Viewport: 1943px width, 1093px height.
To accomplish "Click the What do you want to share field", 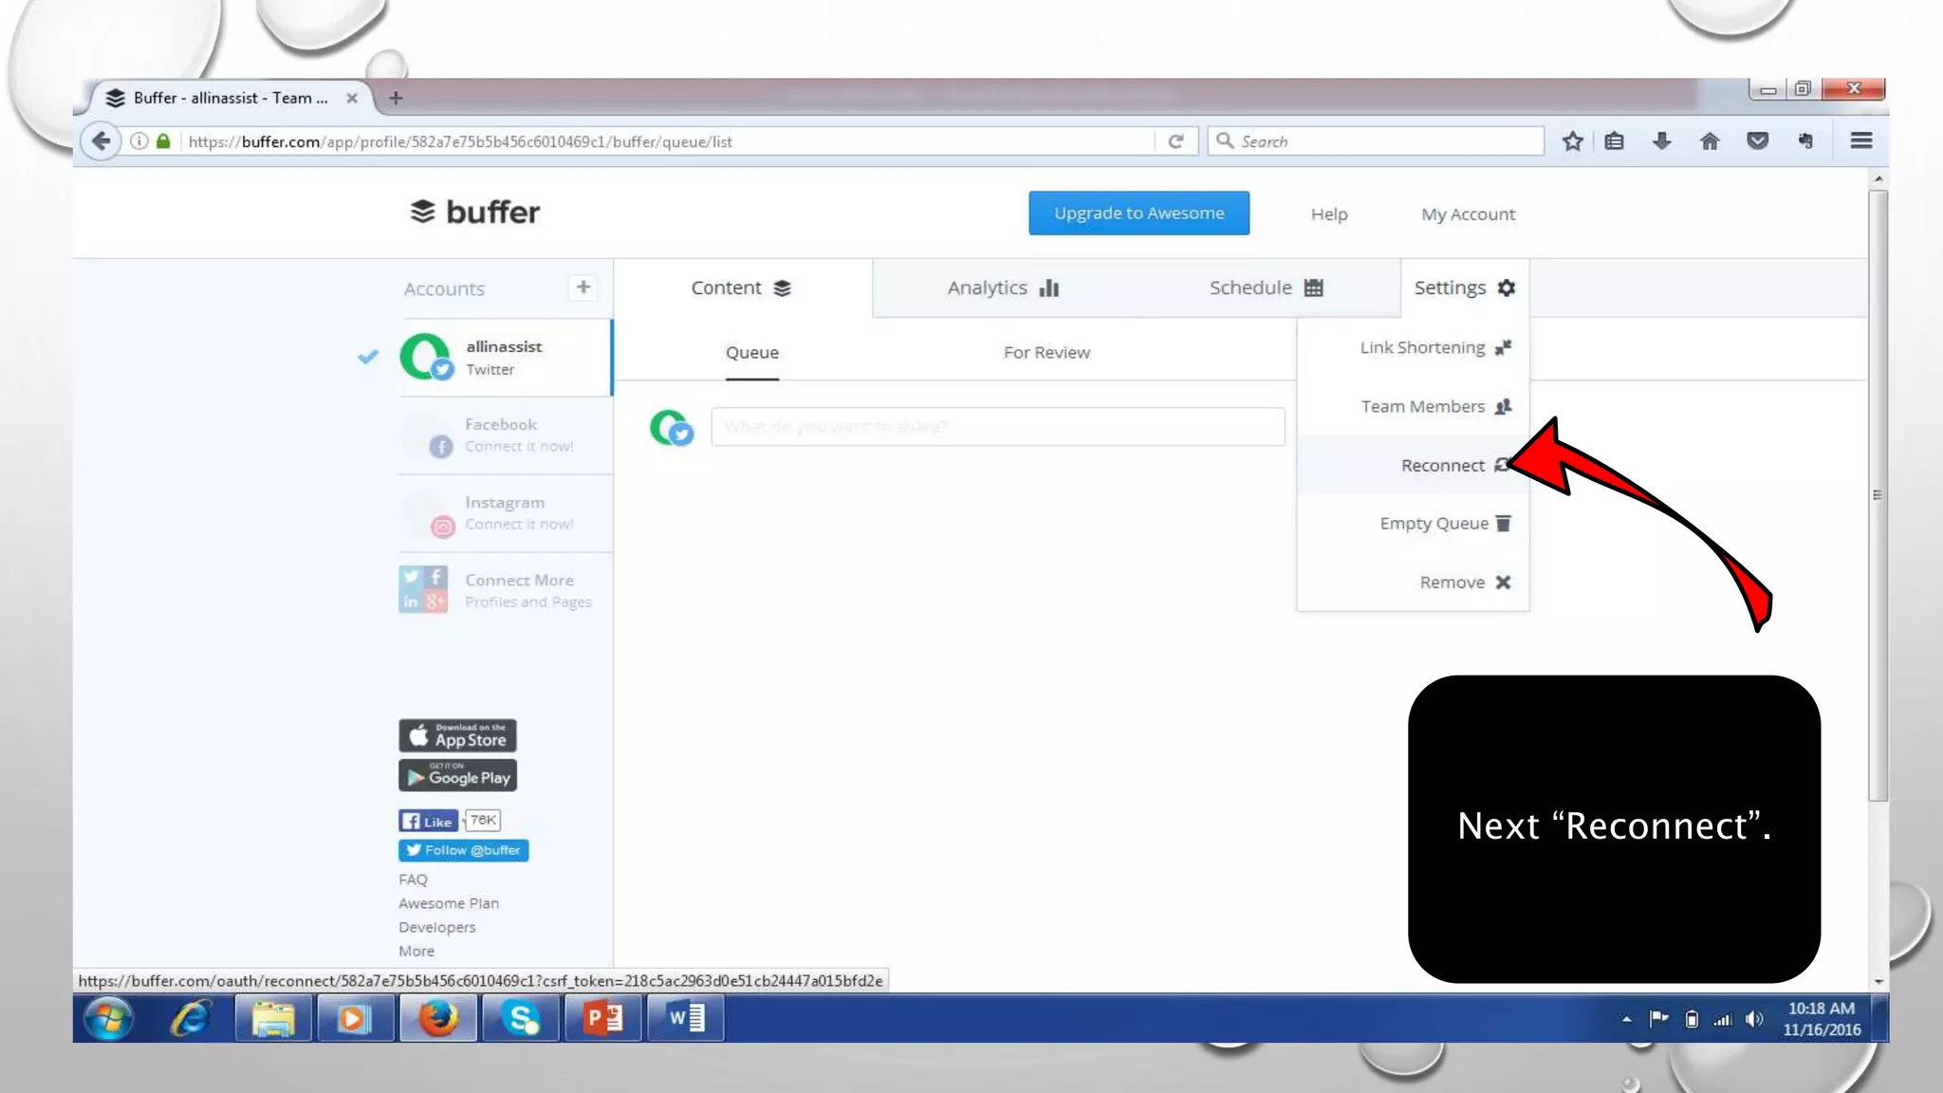I will pyautogui.click(x=997, y=427).
